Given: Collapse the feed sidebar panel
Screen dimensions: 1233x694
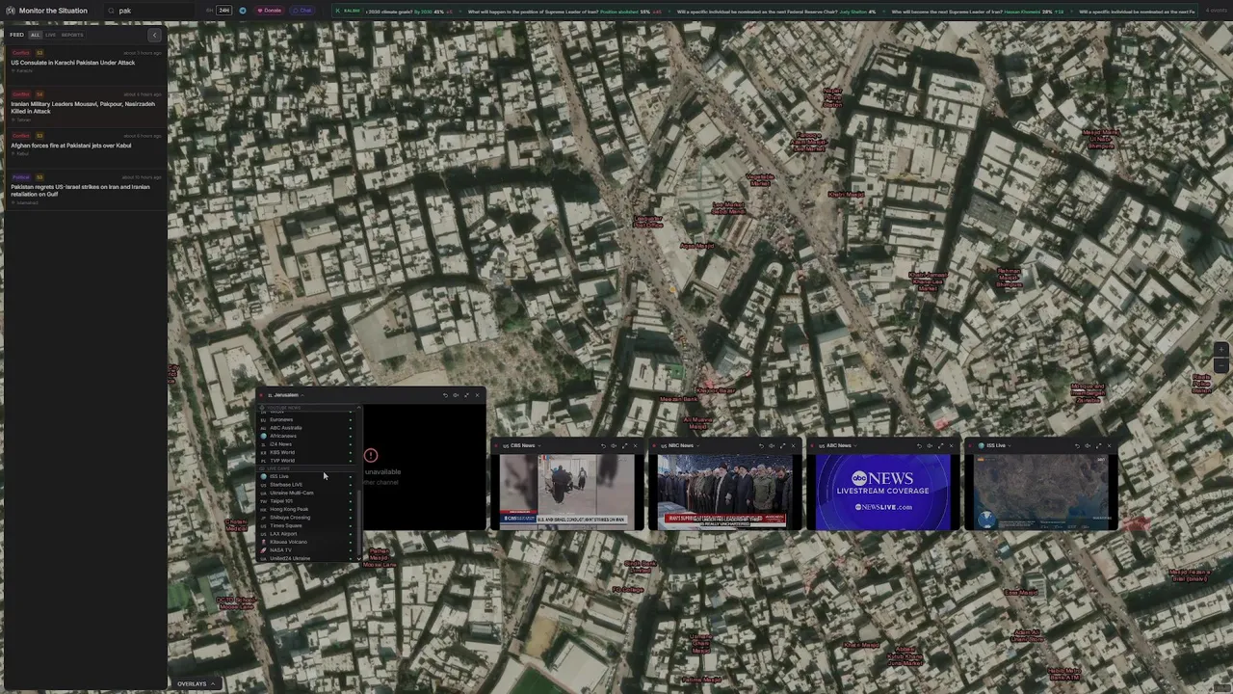Looking at the screenshot, I should pyautogui.click(x=154, y=35).
